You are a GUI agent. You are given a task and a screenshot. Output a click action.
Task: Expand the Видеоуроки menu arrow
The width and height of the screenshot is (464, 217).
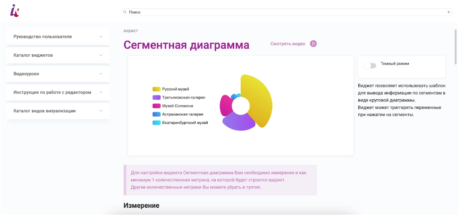(x=101, y=74)
